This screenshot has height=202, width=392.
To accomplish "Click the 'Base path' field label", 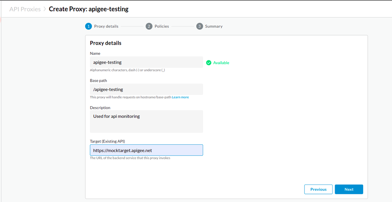I will click(x=98, y=81).
